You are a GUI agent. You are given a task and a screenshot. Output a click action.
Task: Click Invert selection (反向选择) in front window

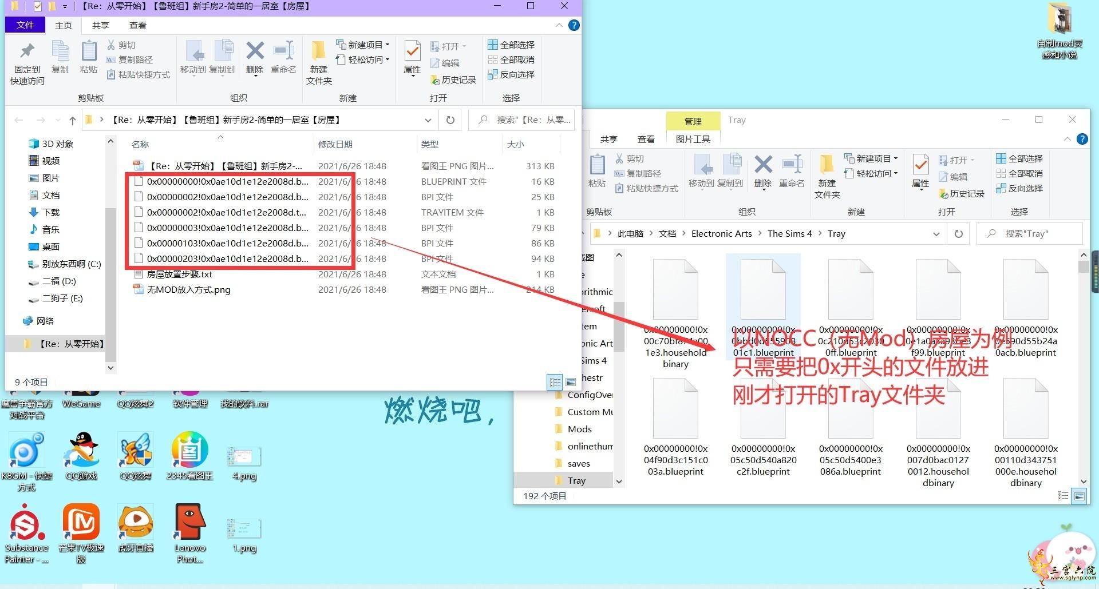coord(511,74)
